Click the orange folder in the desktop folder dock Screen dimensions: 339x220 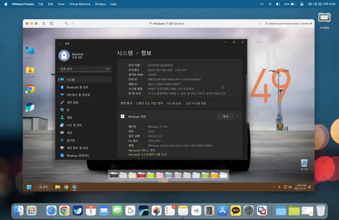pos(214,175)
